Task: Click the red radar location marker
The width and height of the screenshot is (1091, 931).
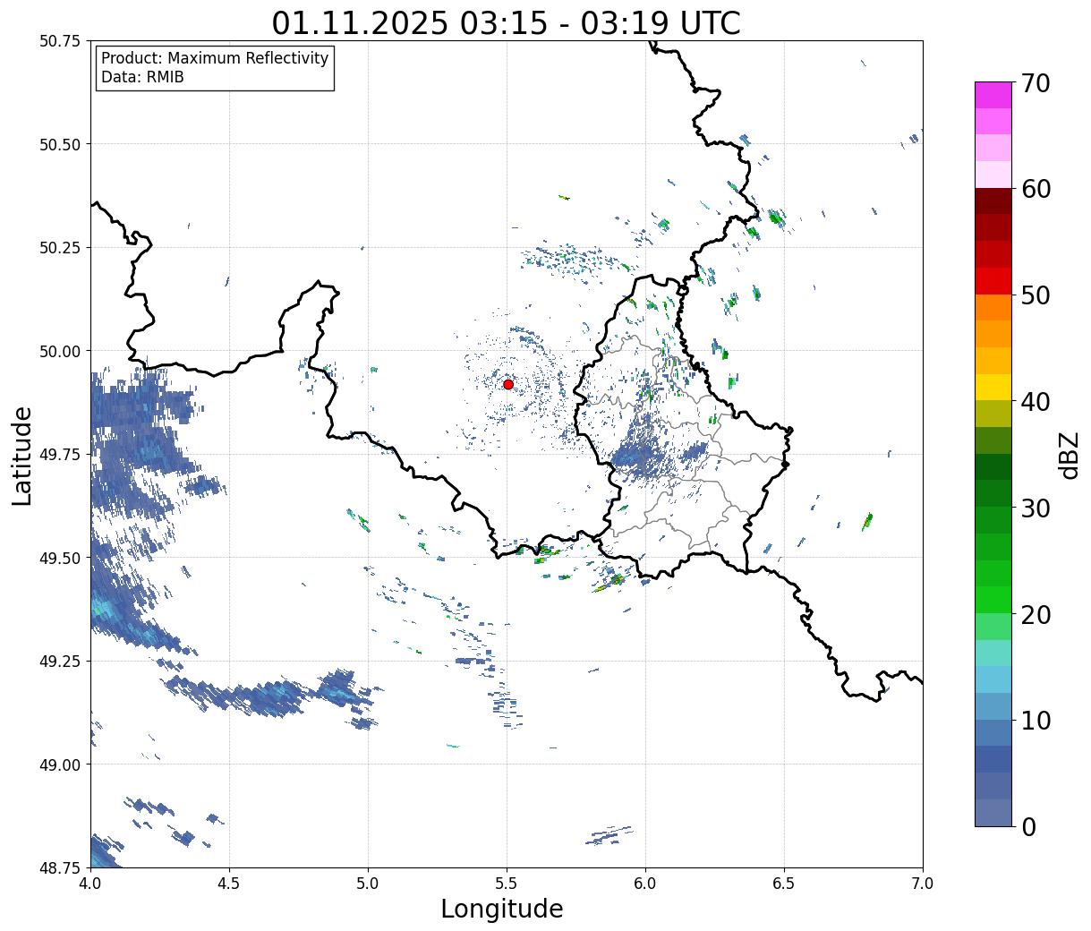Action: coord(507,384)
